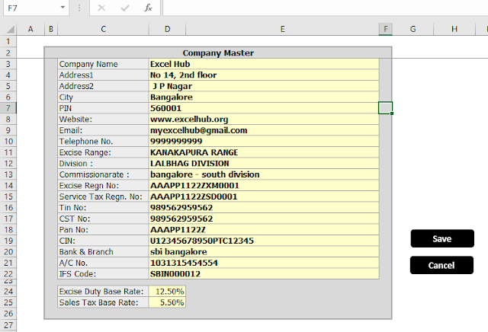Click the Insert Function fx icon
The image size is (488, 332).
pos(149,8)
